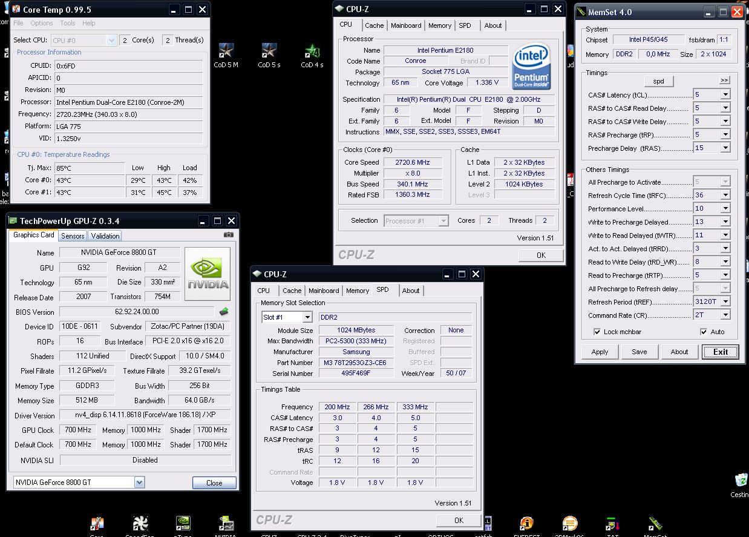Open the Write to Read Delayed (tWTR) dropdown

[725, 235]
